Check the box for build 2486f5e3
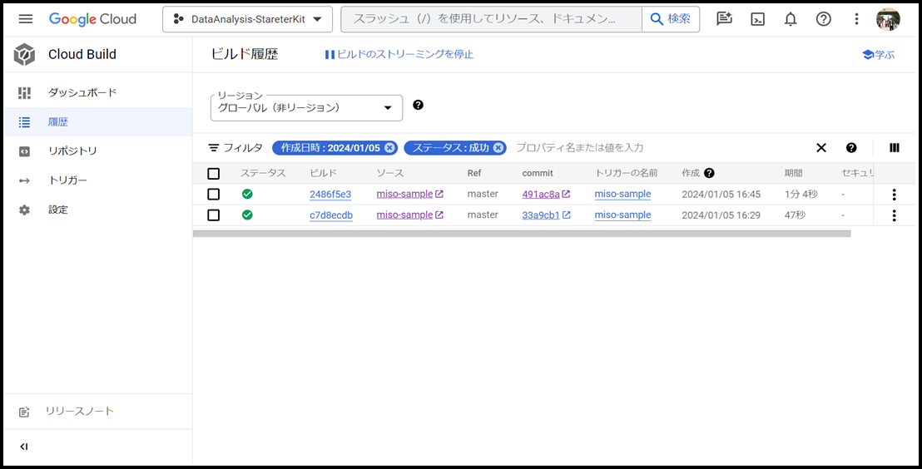The height and width of the screenshot is (469, 922). [214, 195]
